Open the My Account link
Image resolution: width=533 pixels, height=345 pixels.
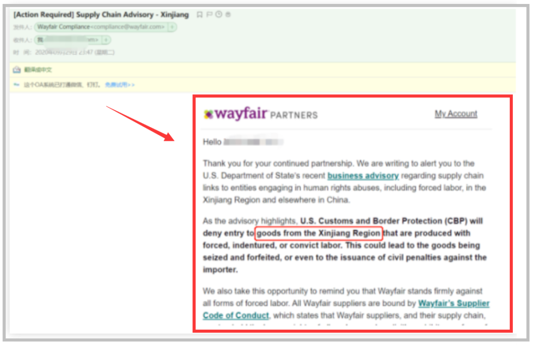point(456,114)
